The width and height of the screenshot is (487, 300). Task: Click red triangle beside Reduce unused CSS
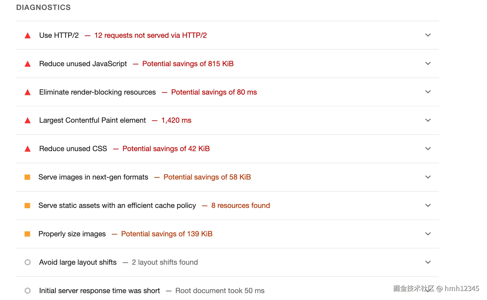click(28, 149)
